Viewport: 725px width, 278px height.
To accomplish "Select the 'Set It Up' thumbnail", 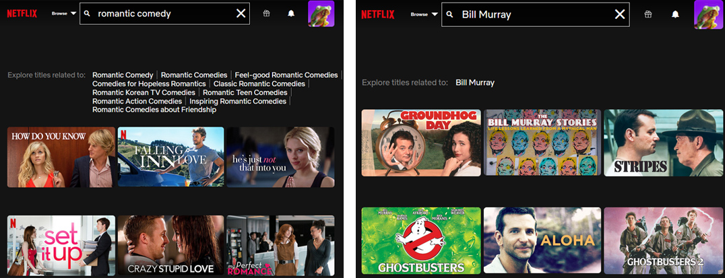I will [x=61, y=246].
